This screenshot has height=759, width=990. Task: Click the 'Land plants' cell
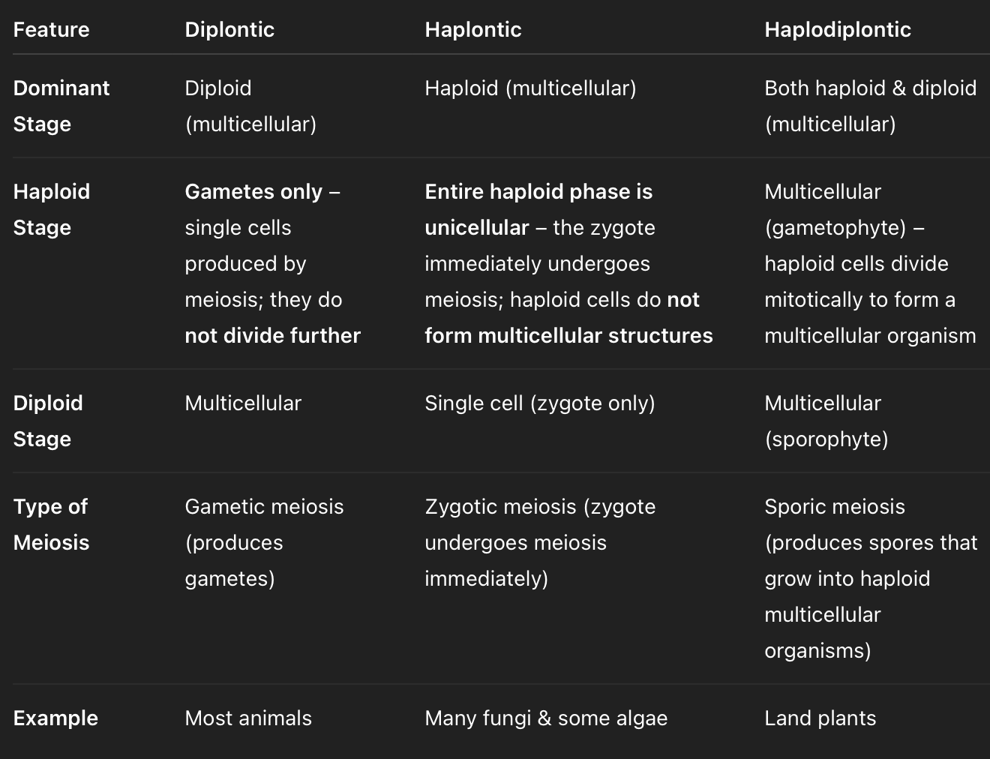tap(820, 718)
